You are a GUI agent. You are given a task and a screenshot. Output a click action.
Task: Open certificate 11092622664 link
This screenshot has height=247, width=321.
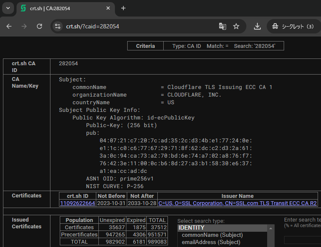coord(78,203)
